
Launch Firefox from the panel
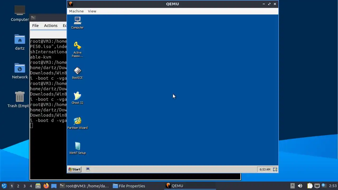pyautogui.click(x=46, y=186)
